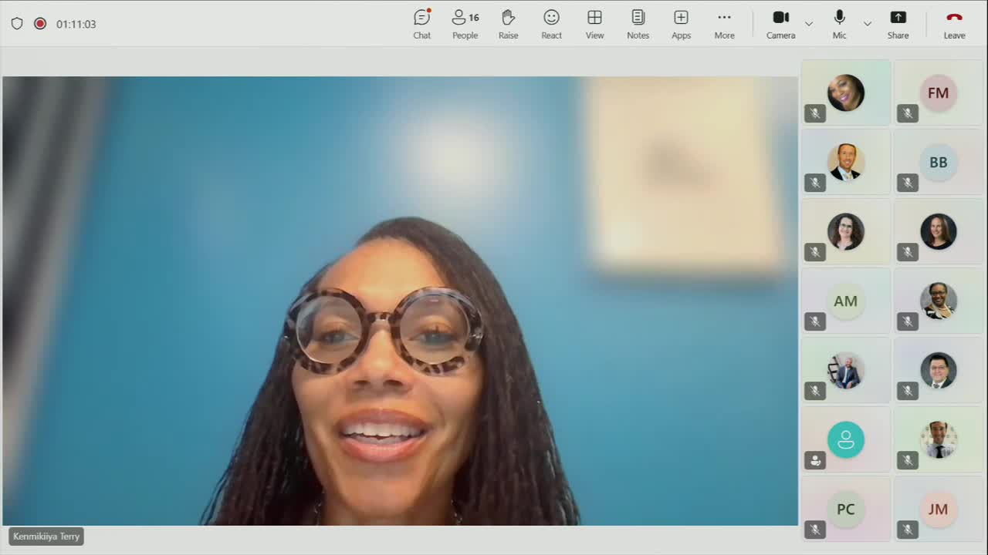
Task: Expand the Mic options dropdown arrow
Action: pyautogui.click(x=868, y=24)
